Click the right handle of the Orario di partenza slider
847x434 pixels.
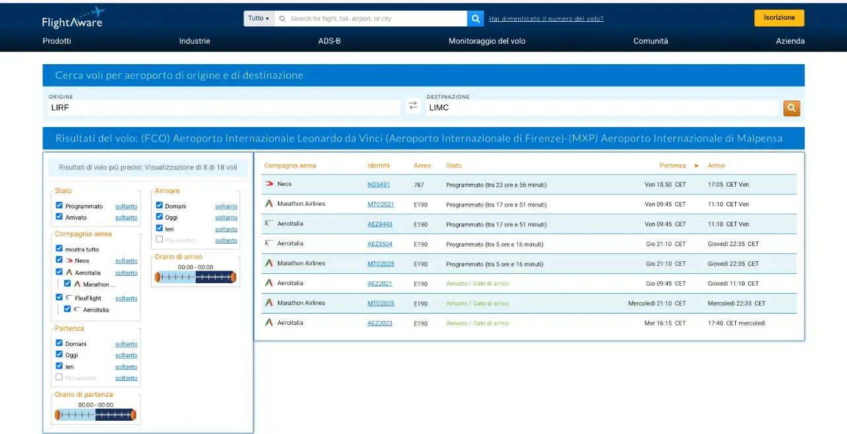click(x=133, y=415)
